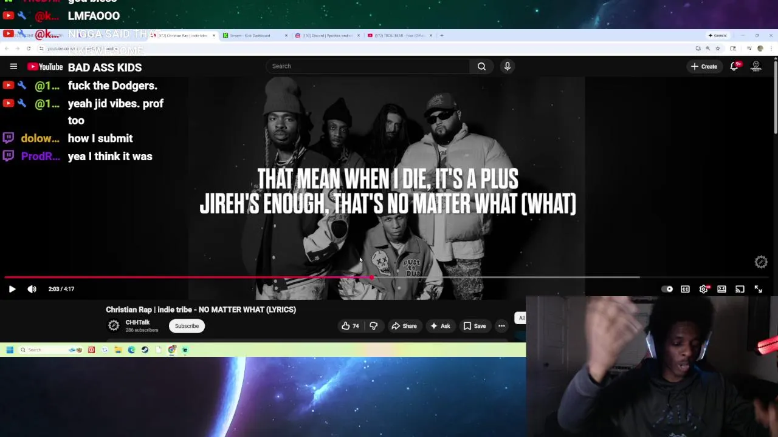Open Steam from the taskbar
This screenshot has height=437, width=778.
[145, 350]
